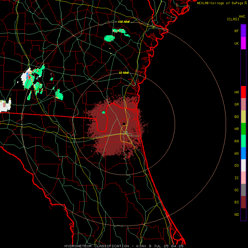Click the DS white legend swatch
248x248 pixels.
pyautogui.click(x=243, y=165)
